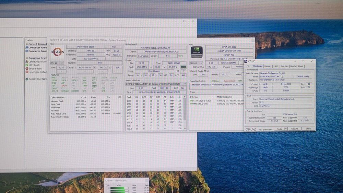Click the green NVMe drive status icon
This screenshot has width=343, height=193.
point(191,104)
